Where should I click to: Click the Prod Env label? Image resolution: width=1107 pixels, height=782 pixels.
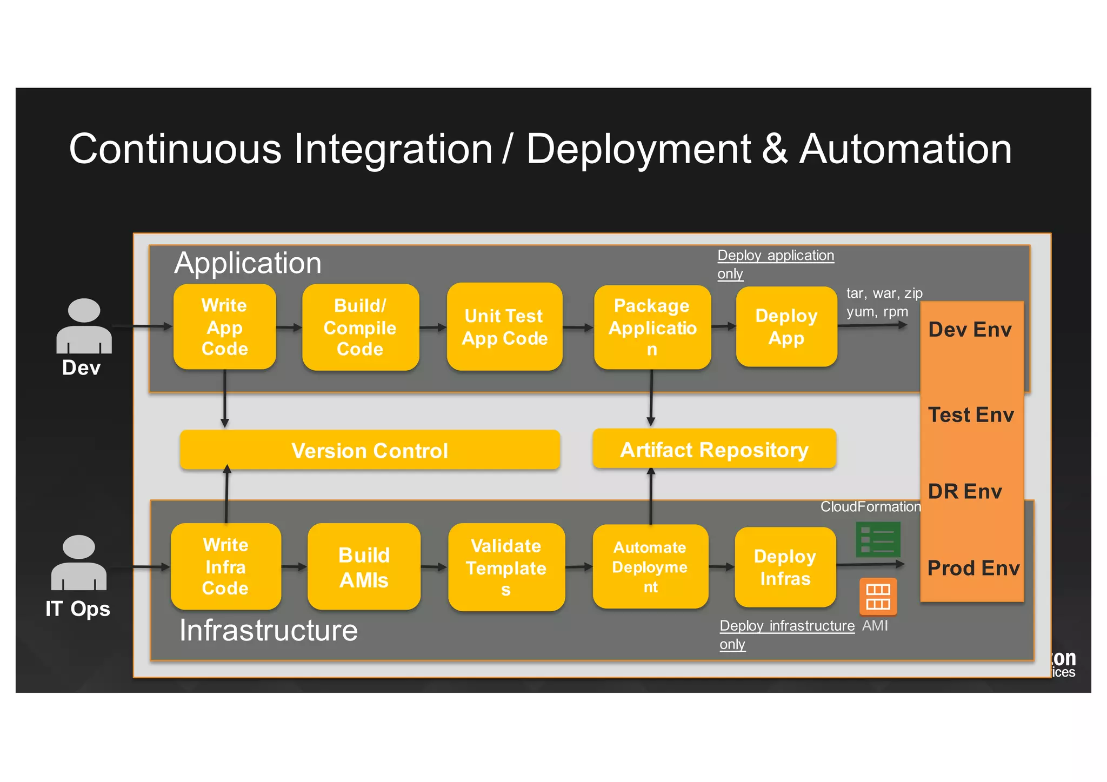[x=973, y=568]
